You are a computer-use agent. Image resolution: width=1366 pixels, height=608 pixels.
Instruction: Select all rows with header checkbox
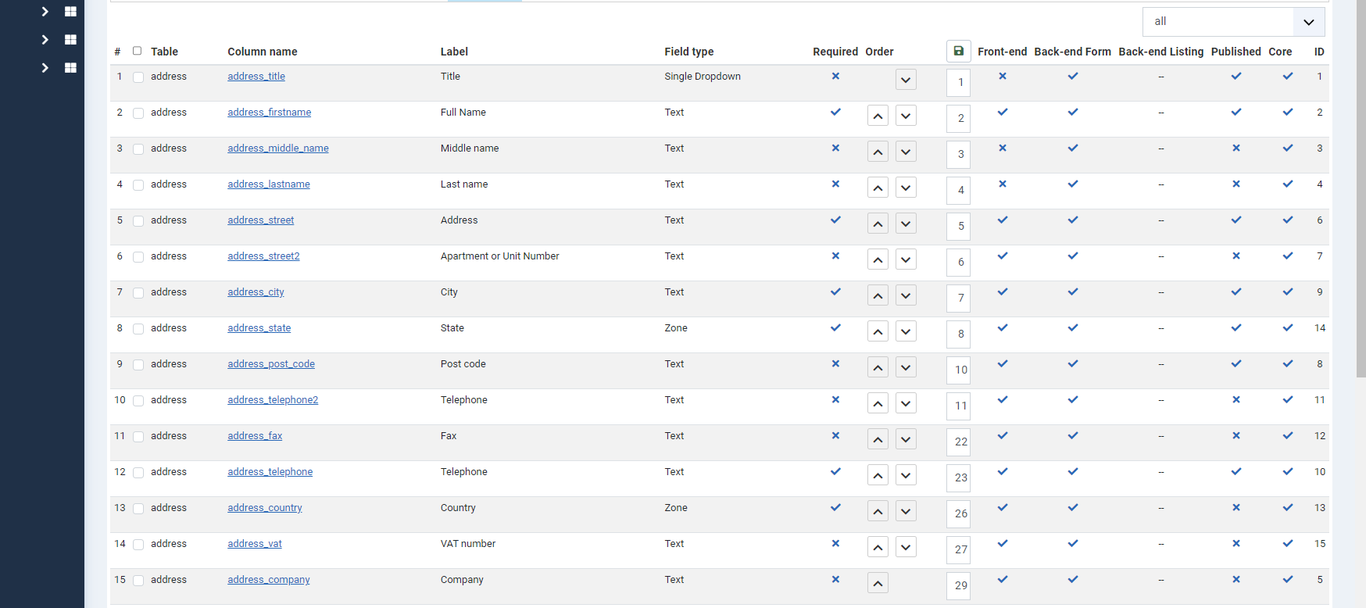(x=138, y=51)
